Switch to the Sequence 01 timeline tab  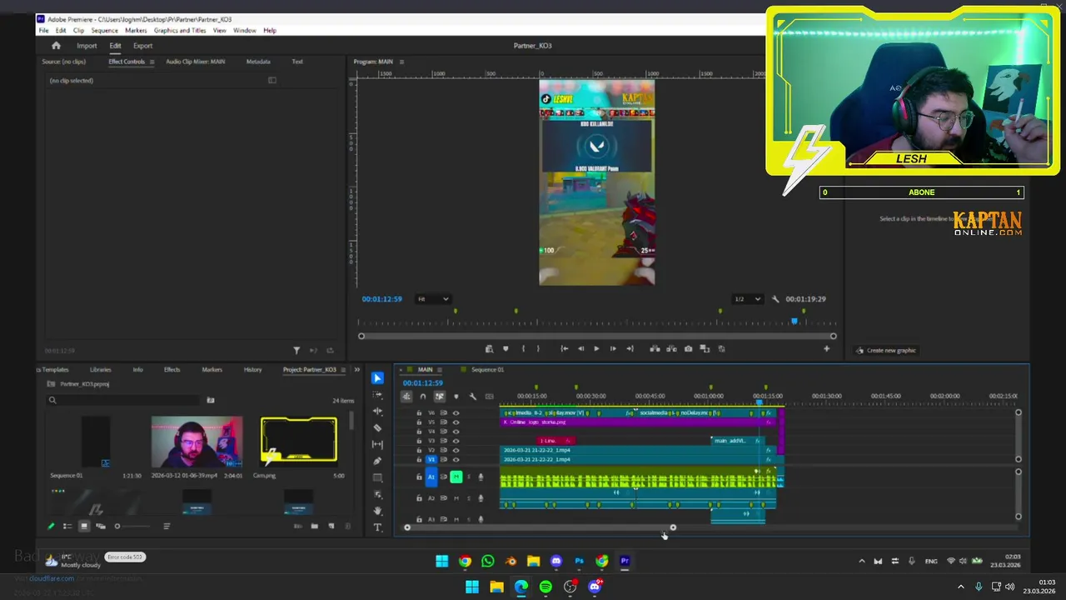click(x=488, y=370)
